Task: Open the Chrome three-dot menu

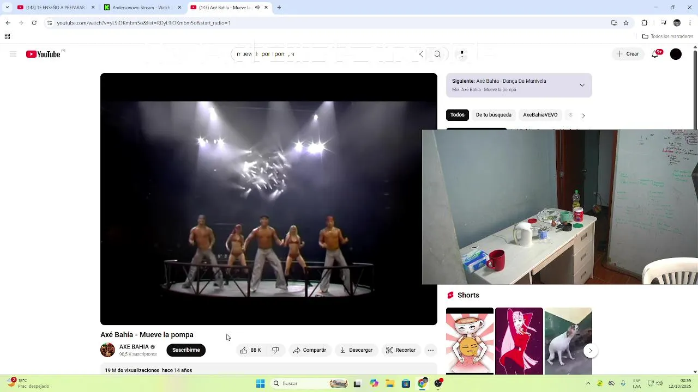Action: point(690,23)
